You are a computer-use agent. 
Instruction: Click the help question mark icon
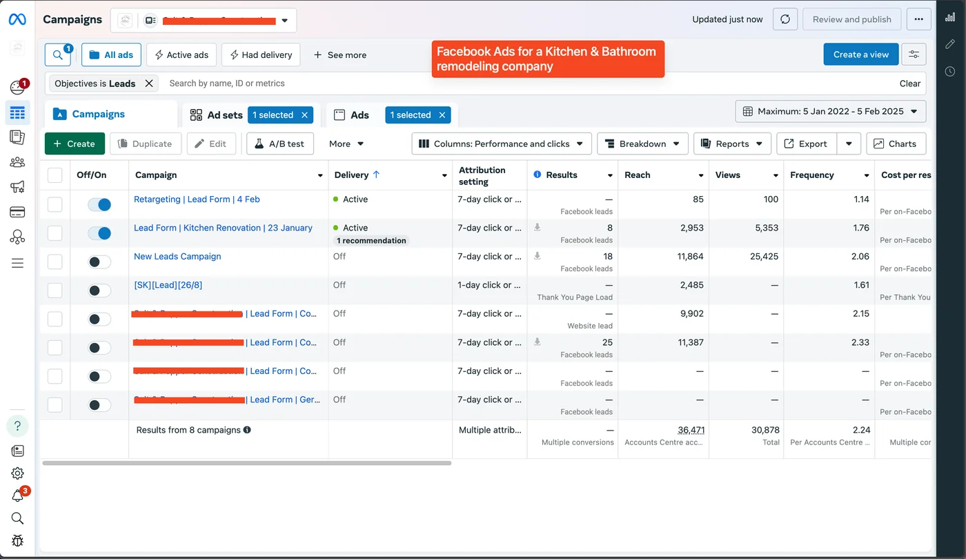click(x=17, y=426)
